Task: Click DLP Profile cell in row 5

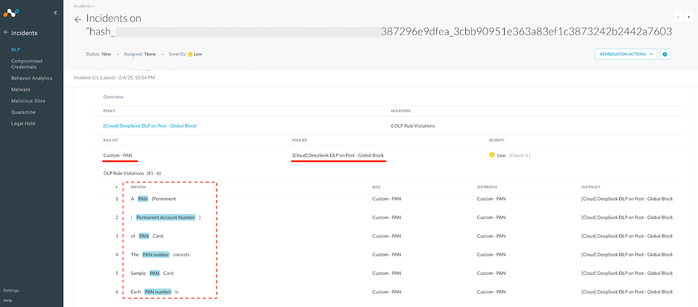Action: 491,273
